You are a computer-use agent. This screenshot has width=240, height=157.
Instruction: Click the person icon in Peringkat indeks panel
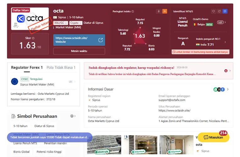click(159, 11)
